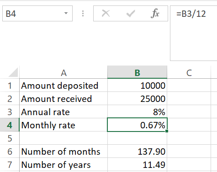
Task: Click empty cell B5
Action: (137, 138)
